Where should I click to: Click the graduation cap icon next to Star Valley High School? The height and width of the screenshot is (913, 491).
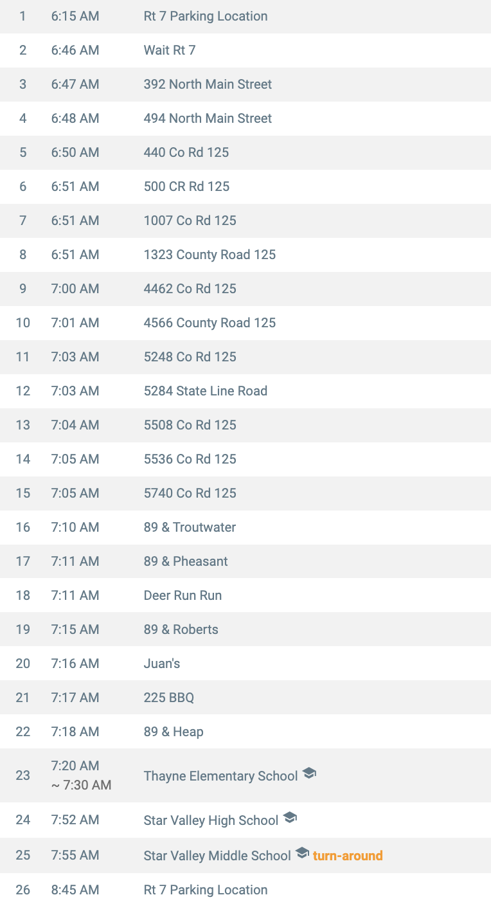(290, 818)
